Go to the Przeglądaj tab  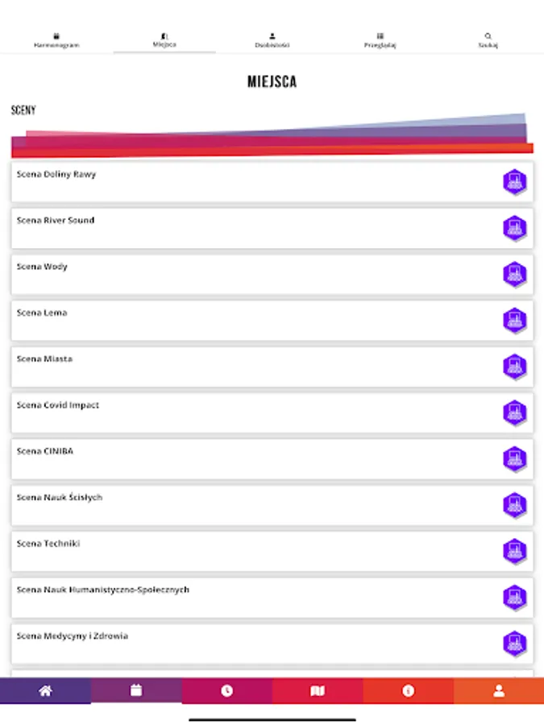click(x=380, y=41)
